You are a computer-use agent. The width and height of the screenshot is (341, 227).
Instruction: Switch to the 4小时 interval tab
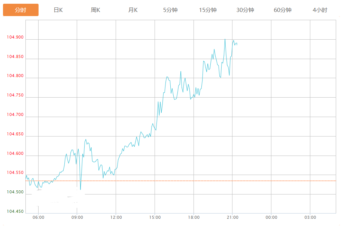[320, 10]
